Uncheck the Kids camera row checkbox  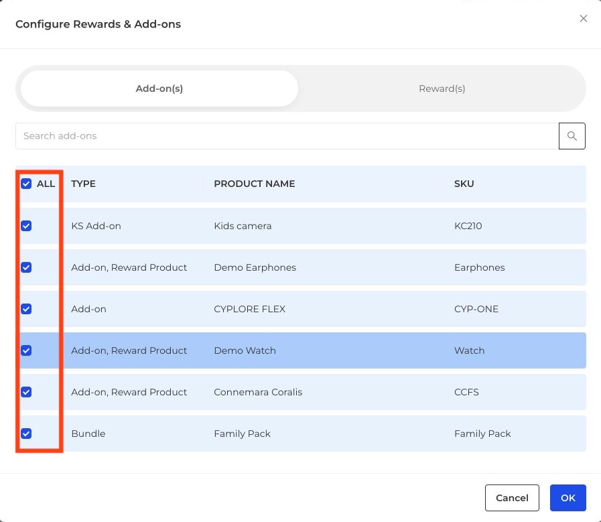pos(26,226)
